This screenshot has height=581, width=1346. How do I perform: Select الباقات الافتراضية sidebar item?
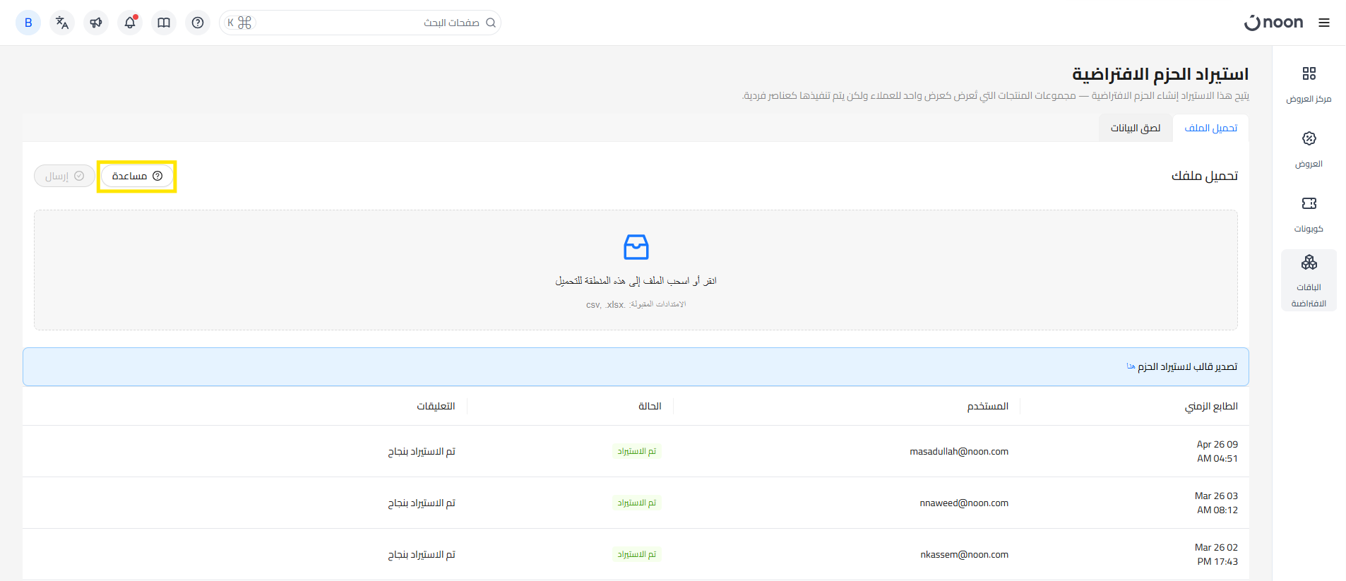pyautogui.click(x=1309, y=280)
